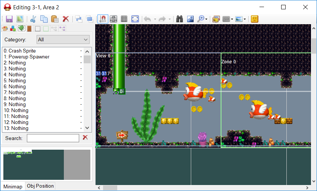This screenshot has height=191, width=317.
Task: Select '13: Nothing' in the sprite list
Action: pyautogui.click(x=43, y=128)
